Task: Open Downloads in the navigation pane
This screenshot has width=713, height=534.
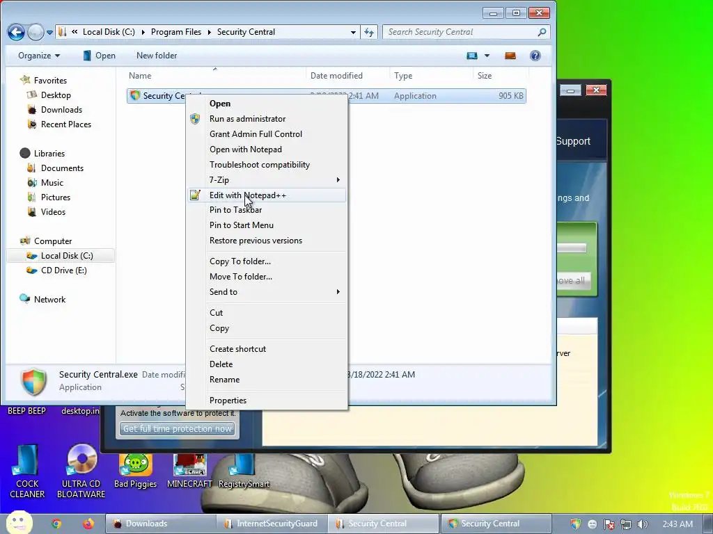Action: tap(54, 109)
